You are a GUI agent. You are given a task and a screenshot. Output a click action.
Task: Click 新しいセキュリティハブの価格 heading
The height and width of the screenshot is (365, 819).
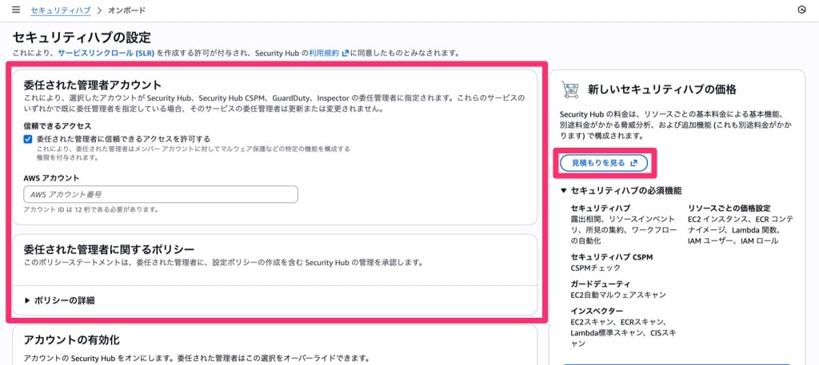[x=662, y=89]
